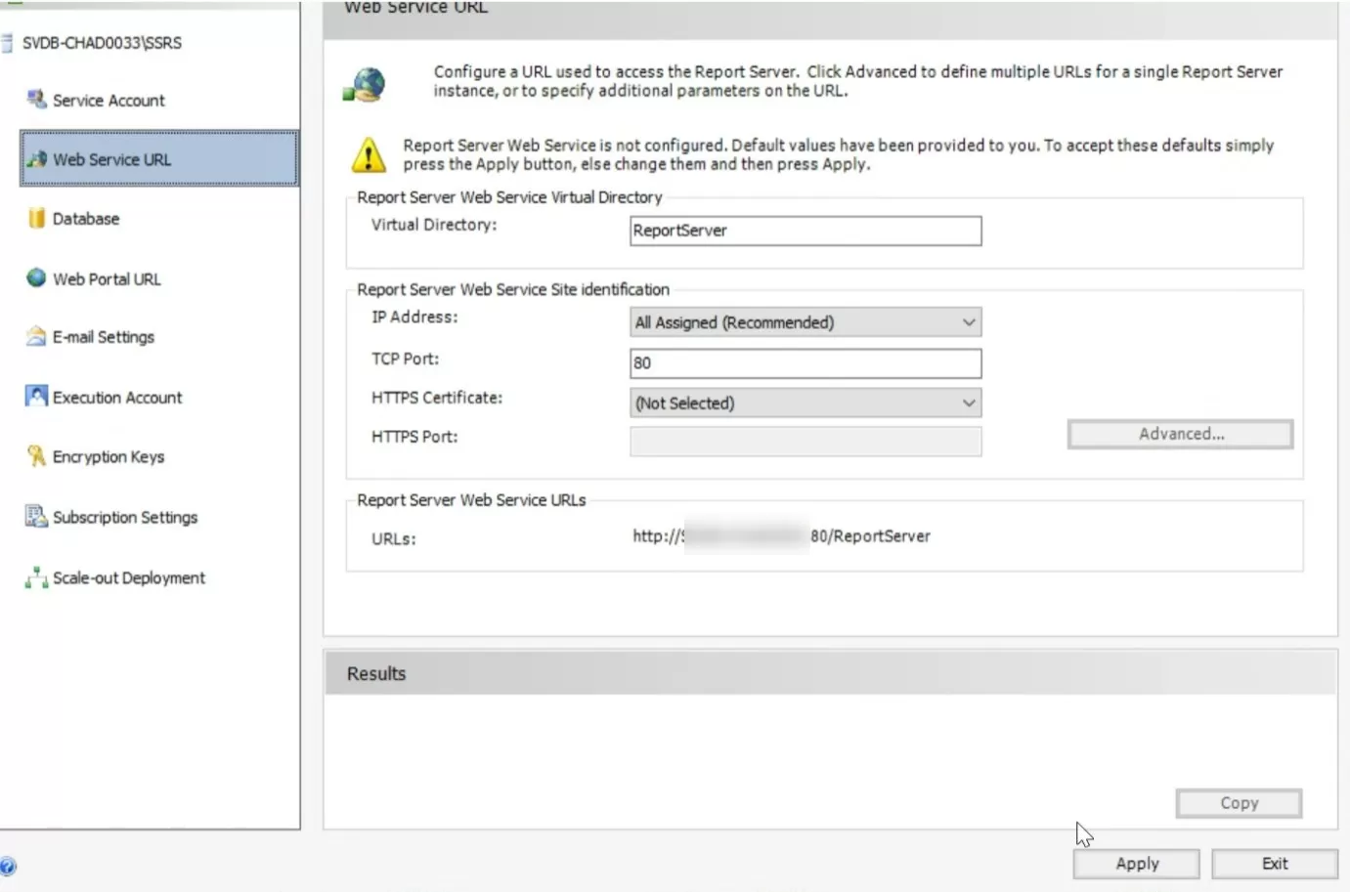Click the Apply button
Screen dimensions: 1350x892
pos(1136,864)
